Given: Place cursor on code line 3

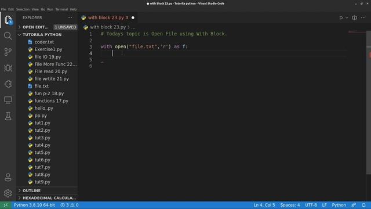Looking at the screenshot, I should coord(144,46).
